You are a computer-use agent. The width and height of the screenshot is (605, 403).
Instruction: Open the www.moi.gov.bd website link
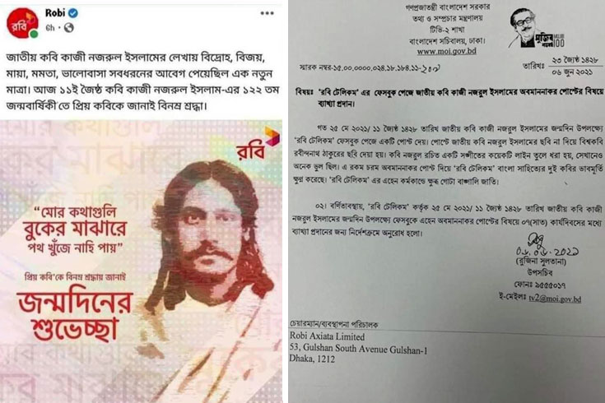pyautogui.click(x=446, y=51)
